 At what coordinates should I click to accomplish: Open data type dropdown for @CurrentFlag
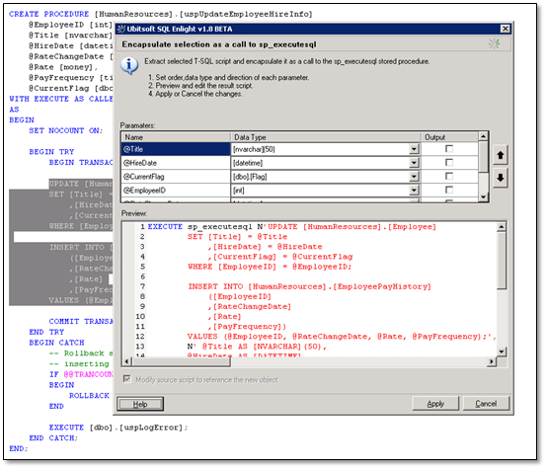click(414, 177)
